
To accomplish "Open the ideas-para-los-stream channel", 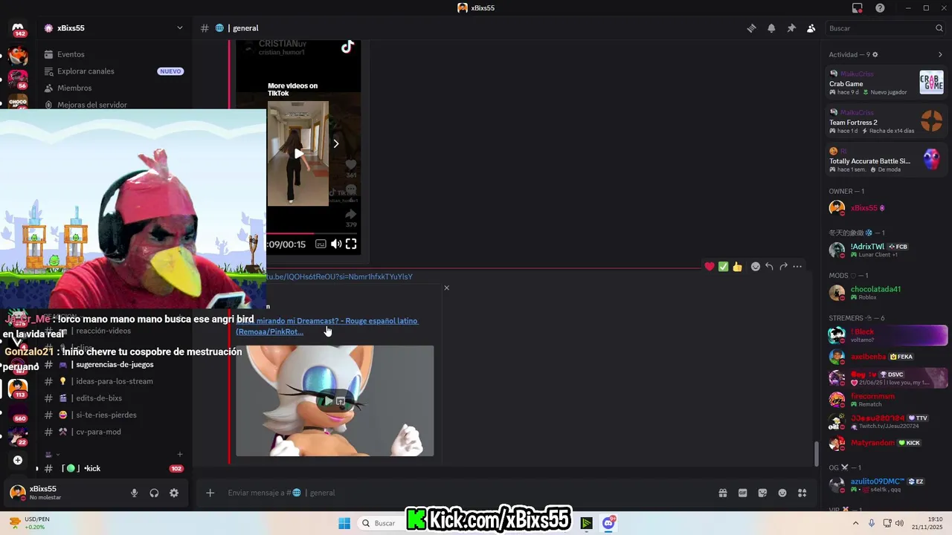I will pyautogui.click(x=114, y=381).
